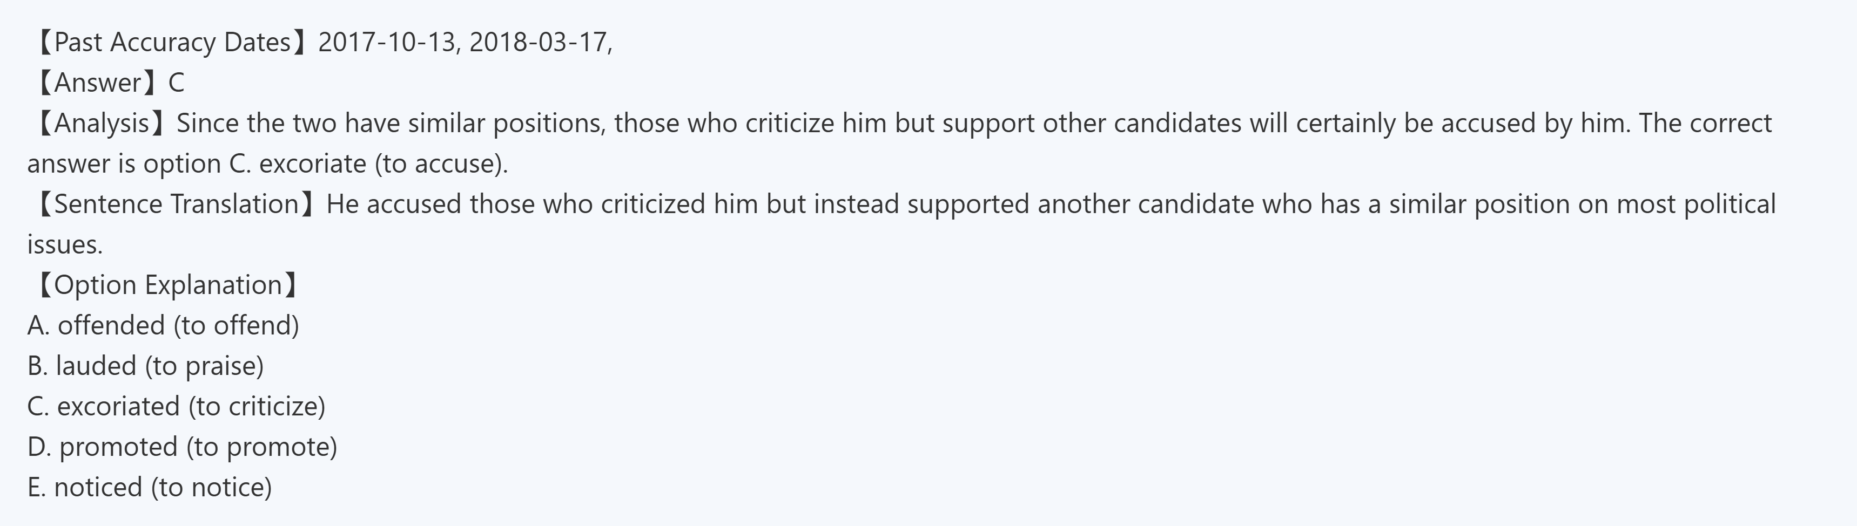Click the word issues ending the translation
Viewport: 1857px width, 526px height.
tap(65, 244)
